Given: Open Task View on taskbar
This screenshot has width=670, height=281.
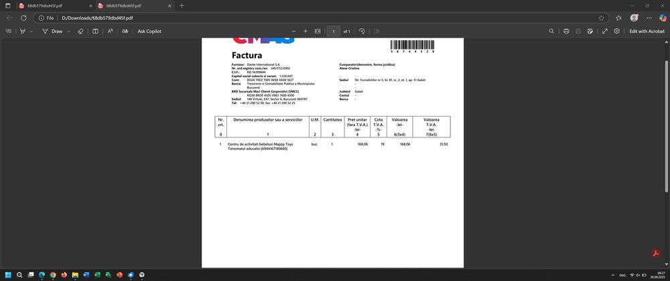Looking at the screenshot, I should (30, 274).
